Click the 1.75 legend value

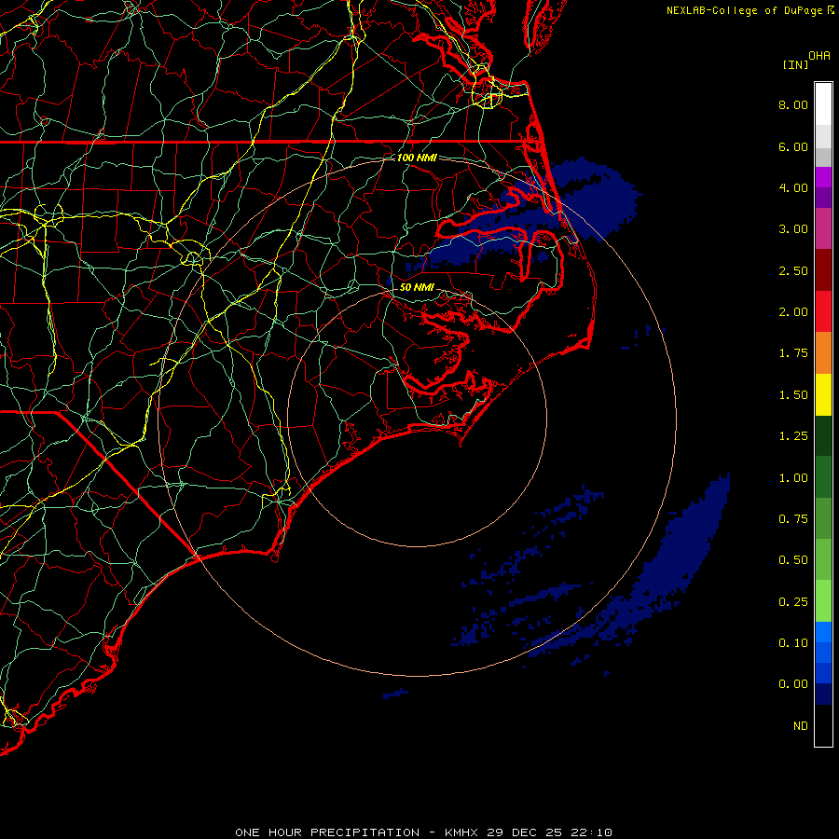pos(793,353)
